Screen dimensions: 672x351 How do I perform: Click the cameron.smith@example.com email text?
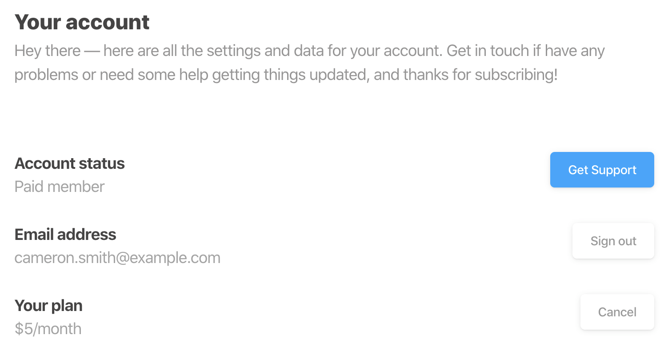[x=117, y=258]
